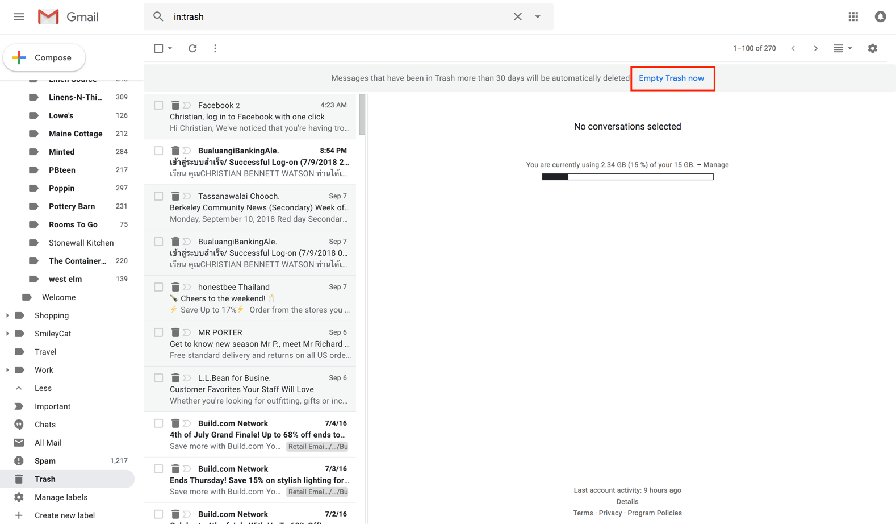Refresh the message list

point(192,48)
